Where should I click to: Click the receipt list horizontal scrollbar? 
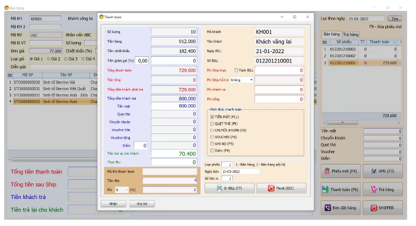pyautogui.click(x=361, y=122)
